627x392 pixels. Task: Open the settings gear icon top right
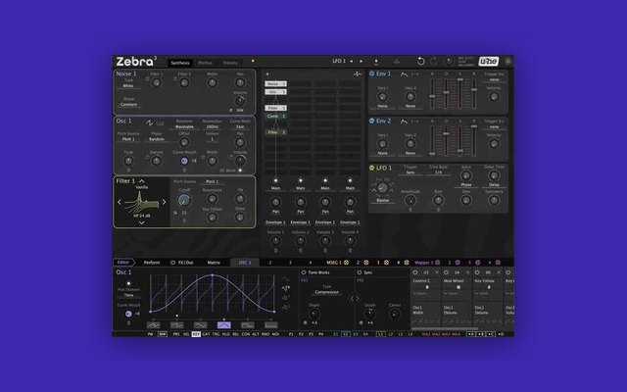(507, 61)
